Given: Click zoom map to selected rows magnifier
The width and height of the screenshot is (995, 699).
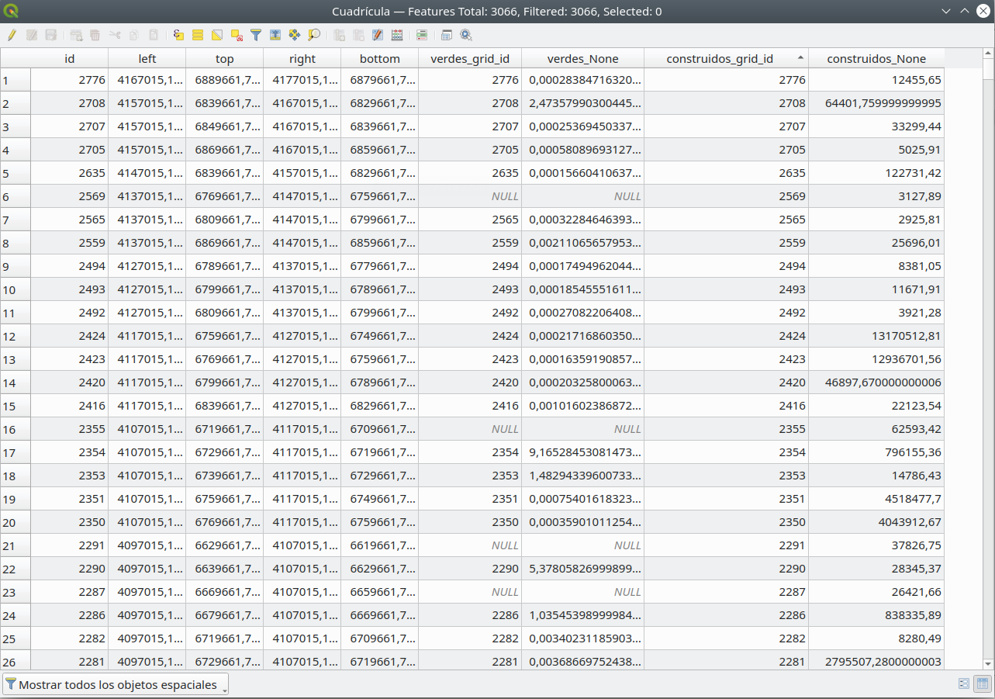Looking at the screenshot, I should 314,35.
